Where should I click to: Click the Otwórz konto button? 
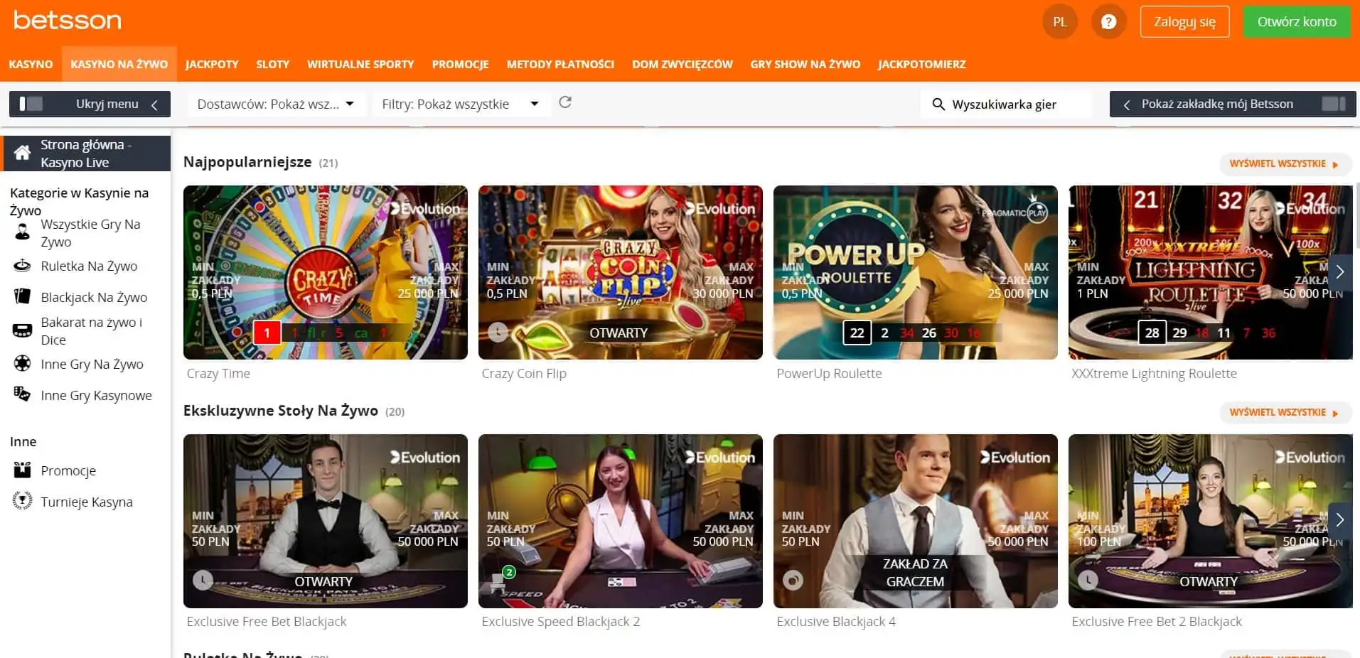coord(1297,22)
